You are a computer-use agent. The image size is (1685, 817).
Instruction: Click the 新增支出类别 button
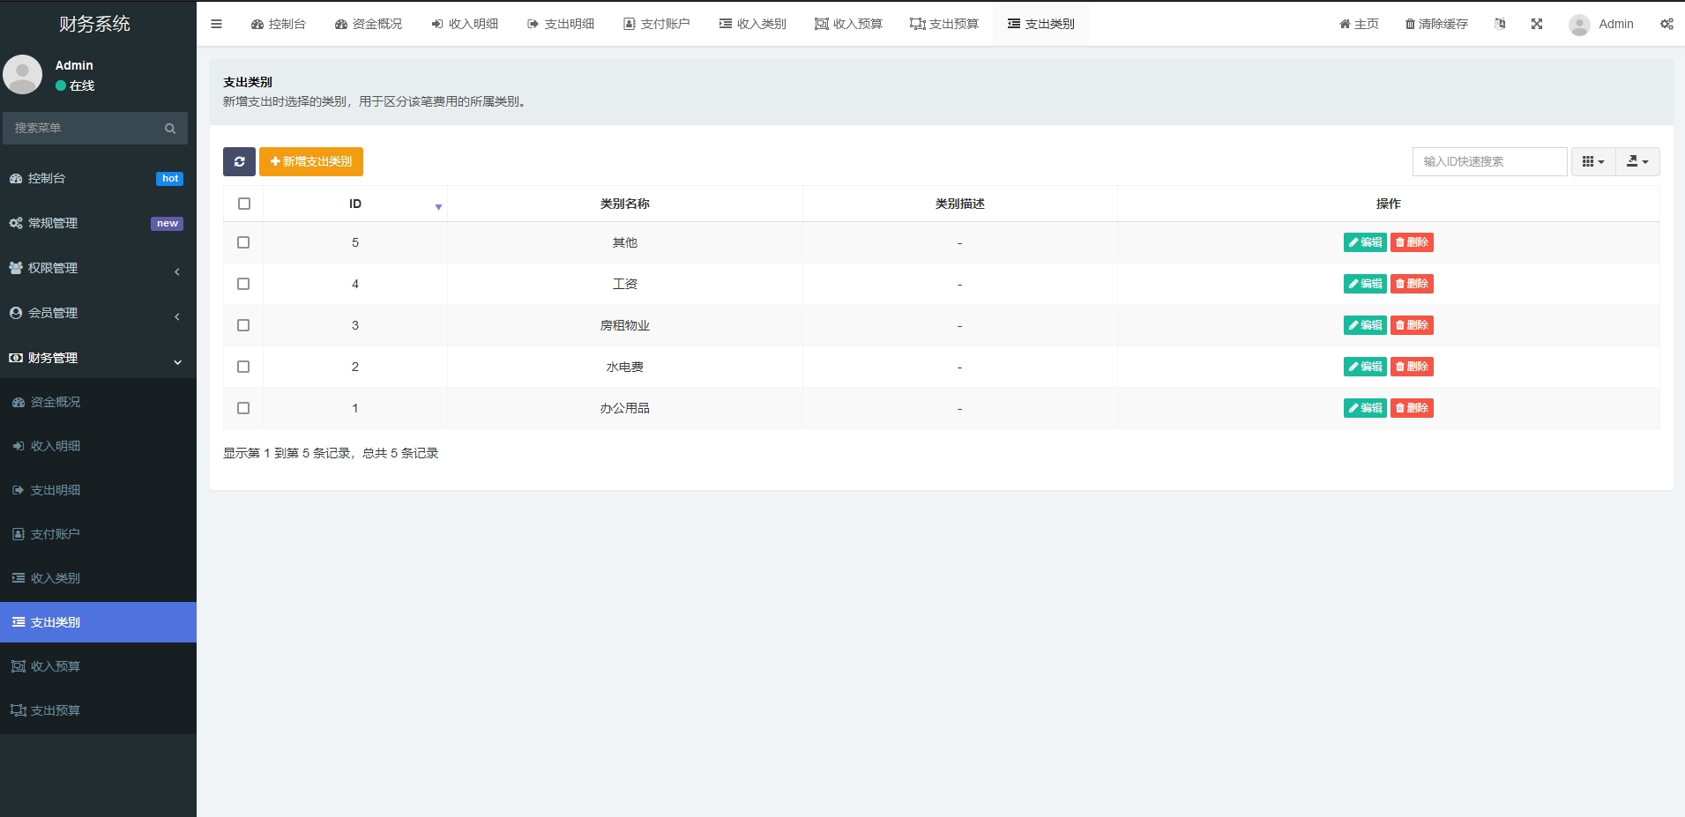click(311, 161)
